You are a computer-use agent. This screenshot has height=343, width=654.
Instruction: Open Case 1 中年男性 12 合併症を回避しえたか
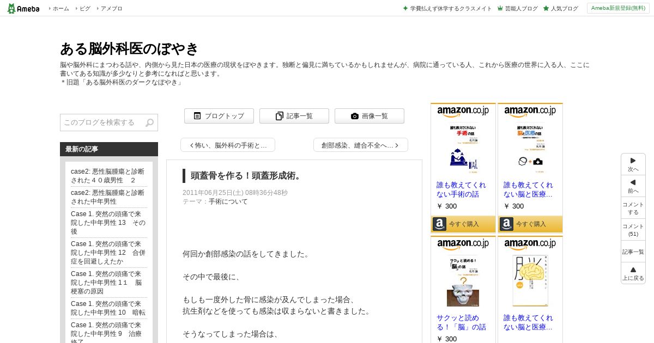point(108,253)
